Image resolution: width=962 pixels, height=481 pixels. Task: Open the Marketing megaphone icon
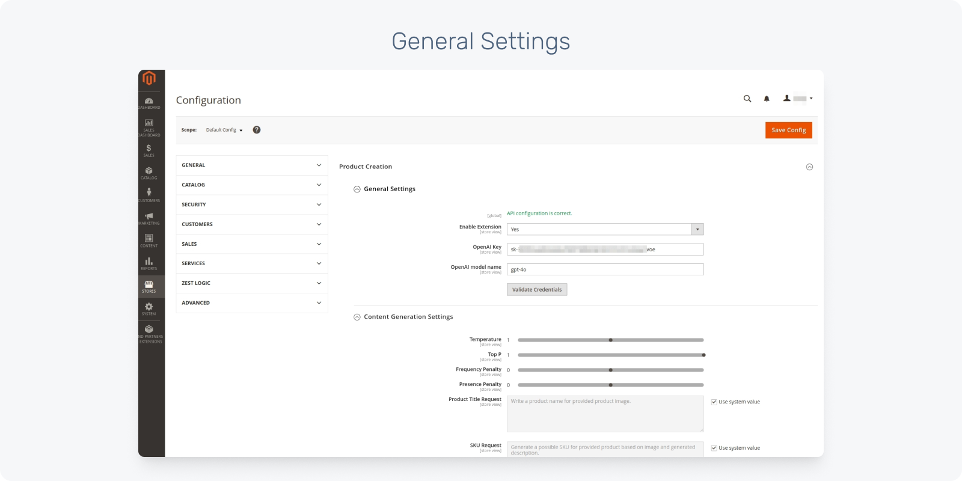149,218
